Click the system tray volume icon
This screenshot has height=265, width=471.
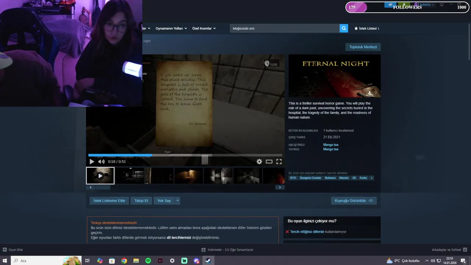click(433, 261)
